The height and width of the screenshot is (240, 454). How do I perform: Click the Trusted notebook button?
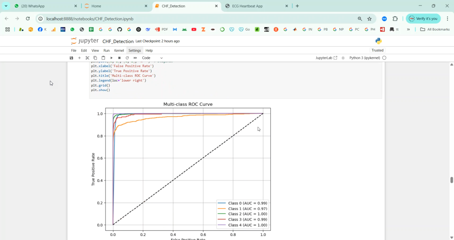pos(377,50)
